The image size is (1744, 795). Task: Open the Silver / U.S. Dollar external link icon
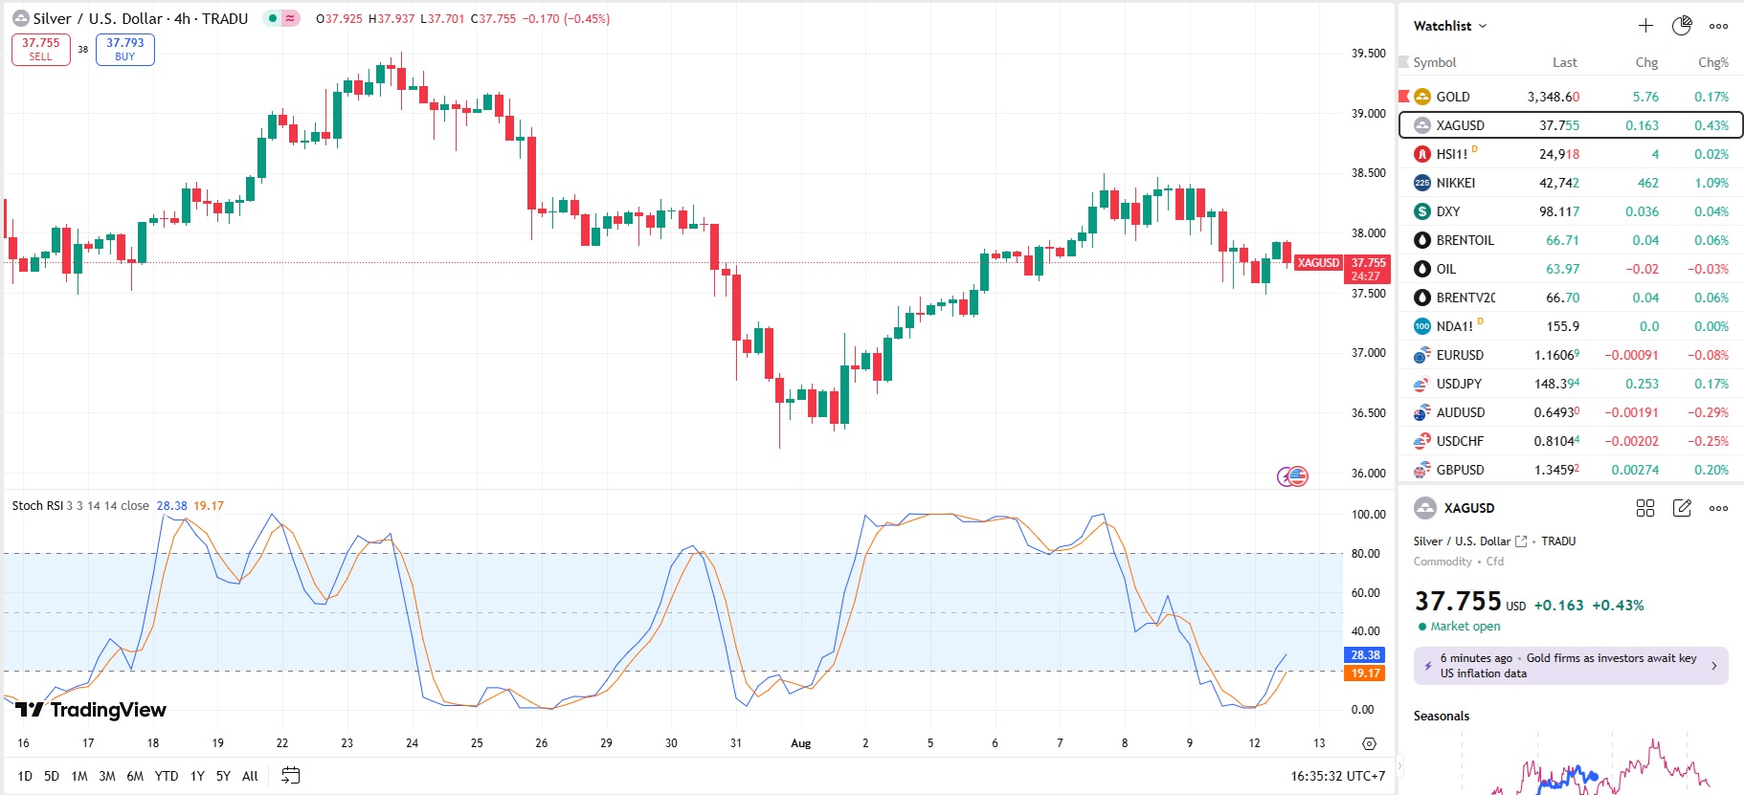(x=1521, y=541)
